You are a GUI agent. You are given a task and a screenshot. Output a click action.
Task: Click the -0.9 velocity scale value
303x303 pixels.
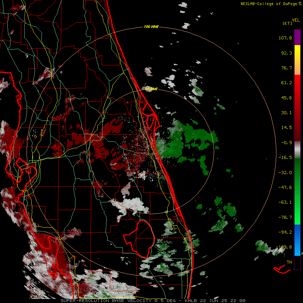point(287,143)
